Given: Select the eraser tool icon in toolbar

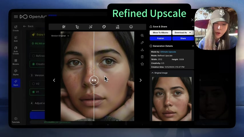Looking at the screenshot, I should point(77,27).
